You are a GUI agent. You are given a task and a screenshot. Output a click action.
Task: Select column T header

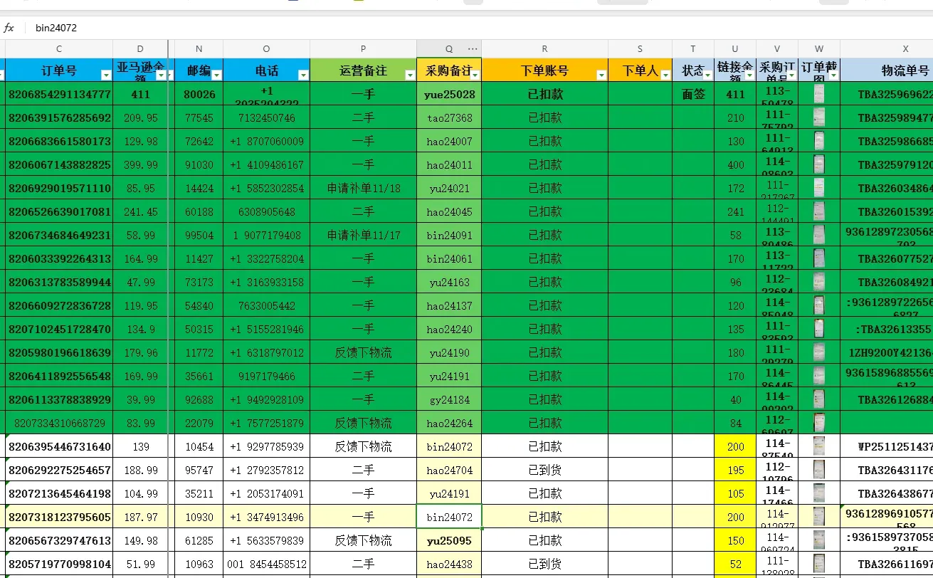tap(693, 48)
